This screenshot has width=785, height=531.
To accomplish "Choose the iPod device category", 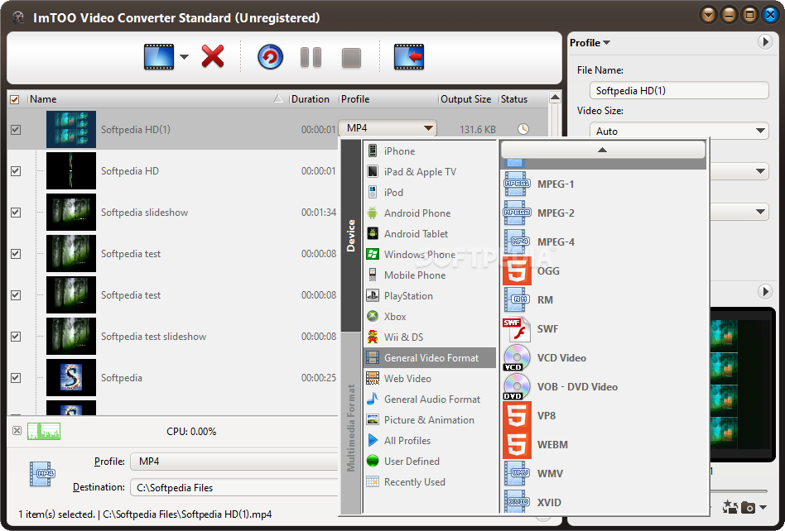I will pyautogui.click(x=430, y=193).
